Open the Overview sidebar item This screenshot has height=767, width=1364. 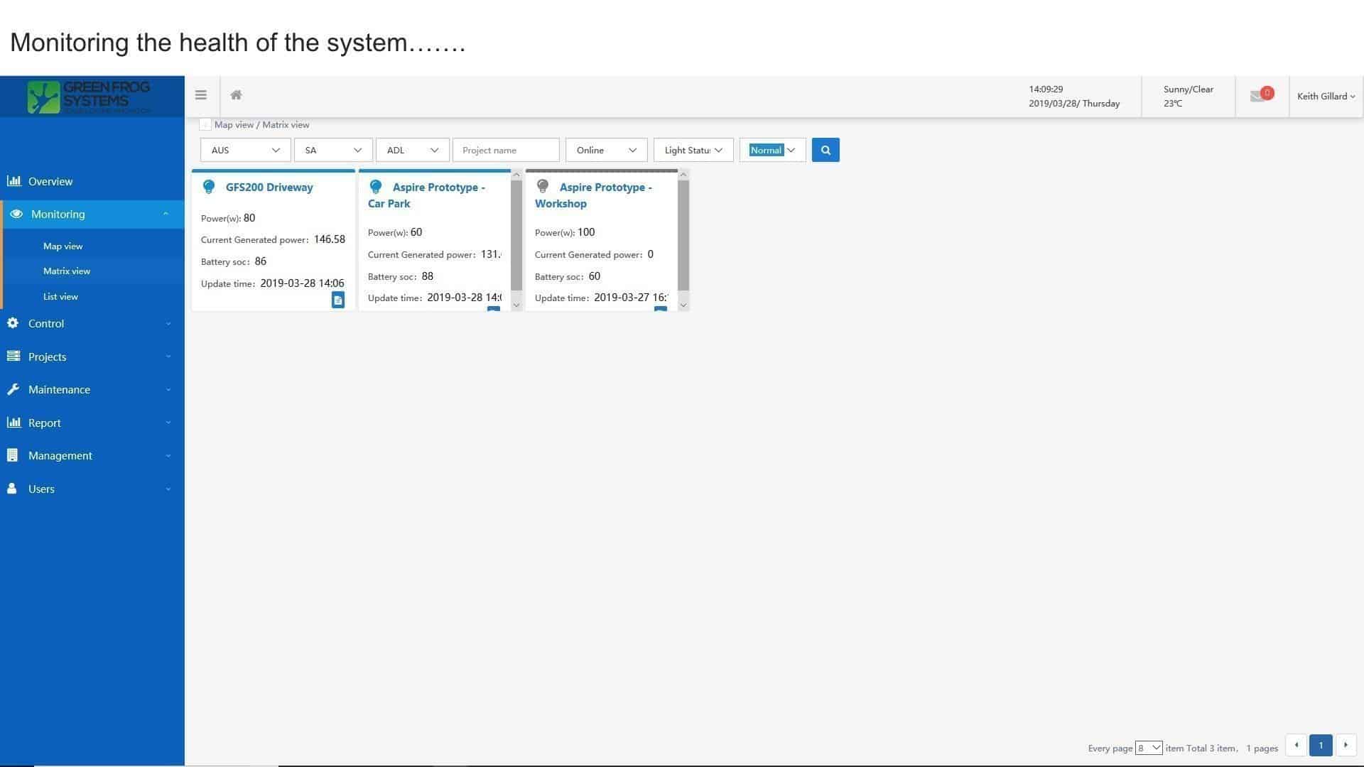click(x=50, y=182)
